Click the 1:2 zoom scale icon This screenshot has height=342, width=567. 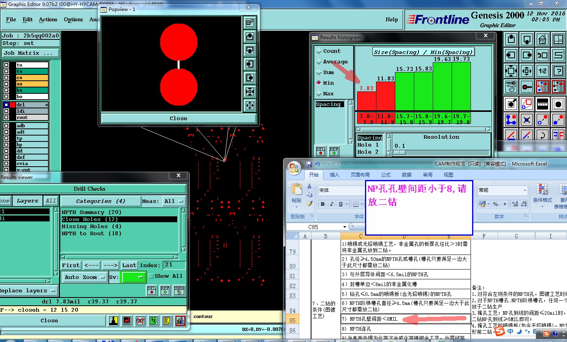coord(543,71)
